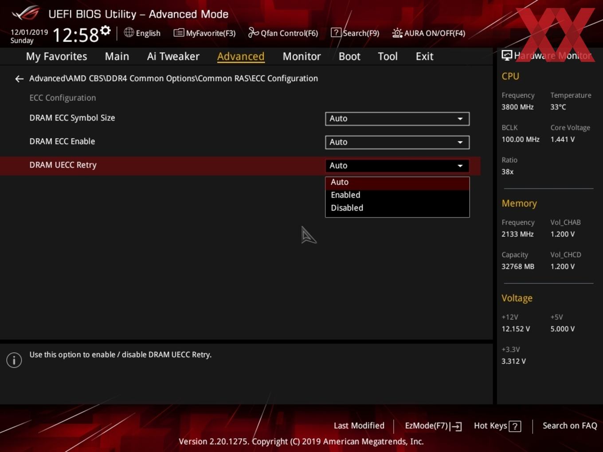Open the Boot tab
The height and width of the screenshot is (452, 603).
pyautogui.click(x=349, y=56)
